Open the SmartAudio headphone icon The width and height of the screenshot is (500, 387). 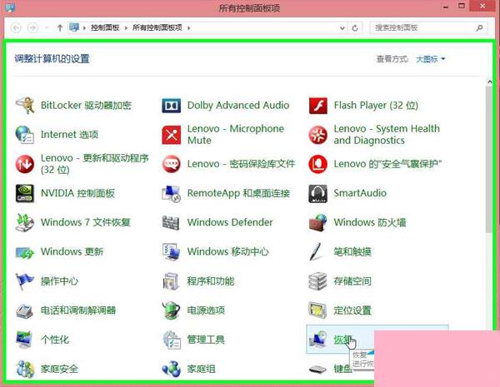point(318,193)
